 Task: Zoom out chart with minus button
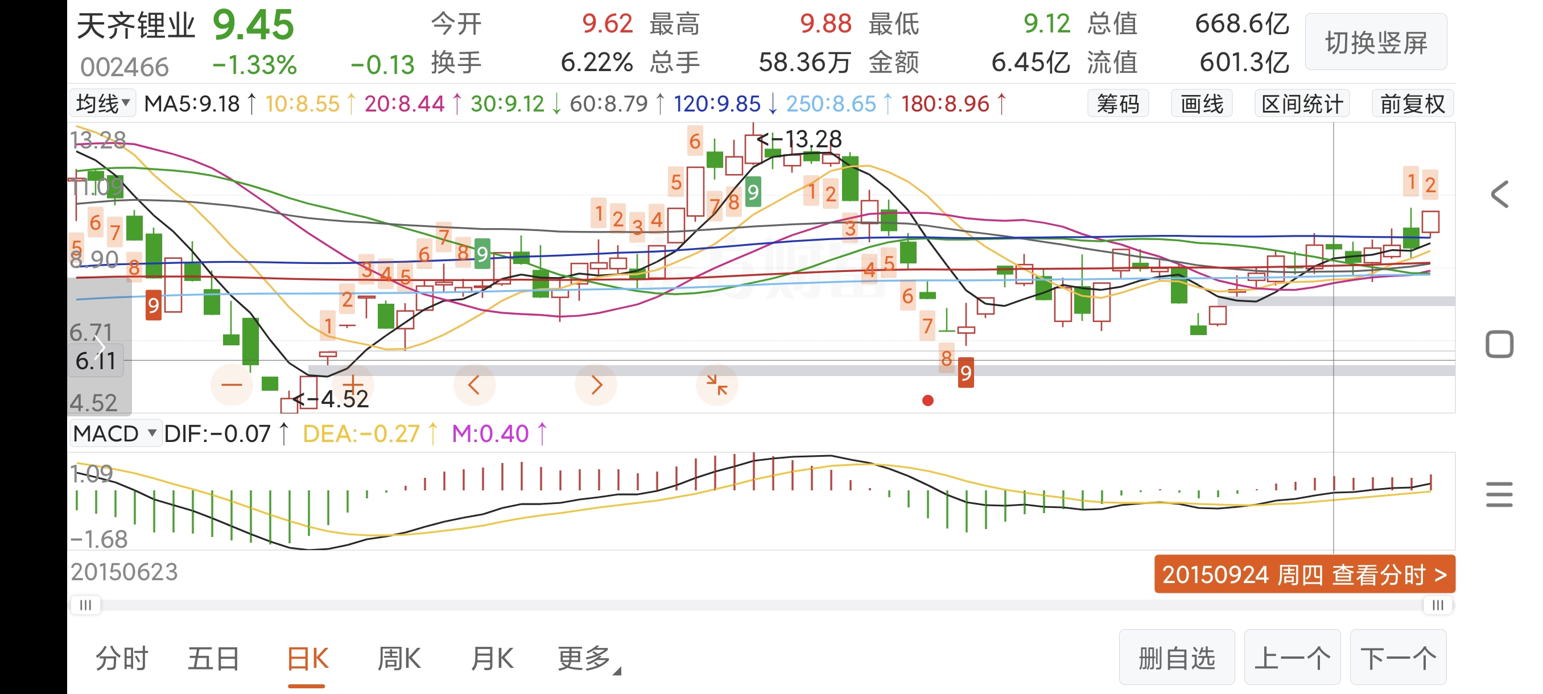(x=232, y=385)
